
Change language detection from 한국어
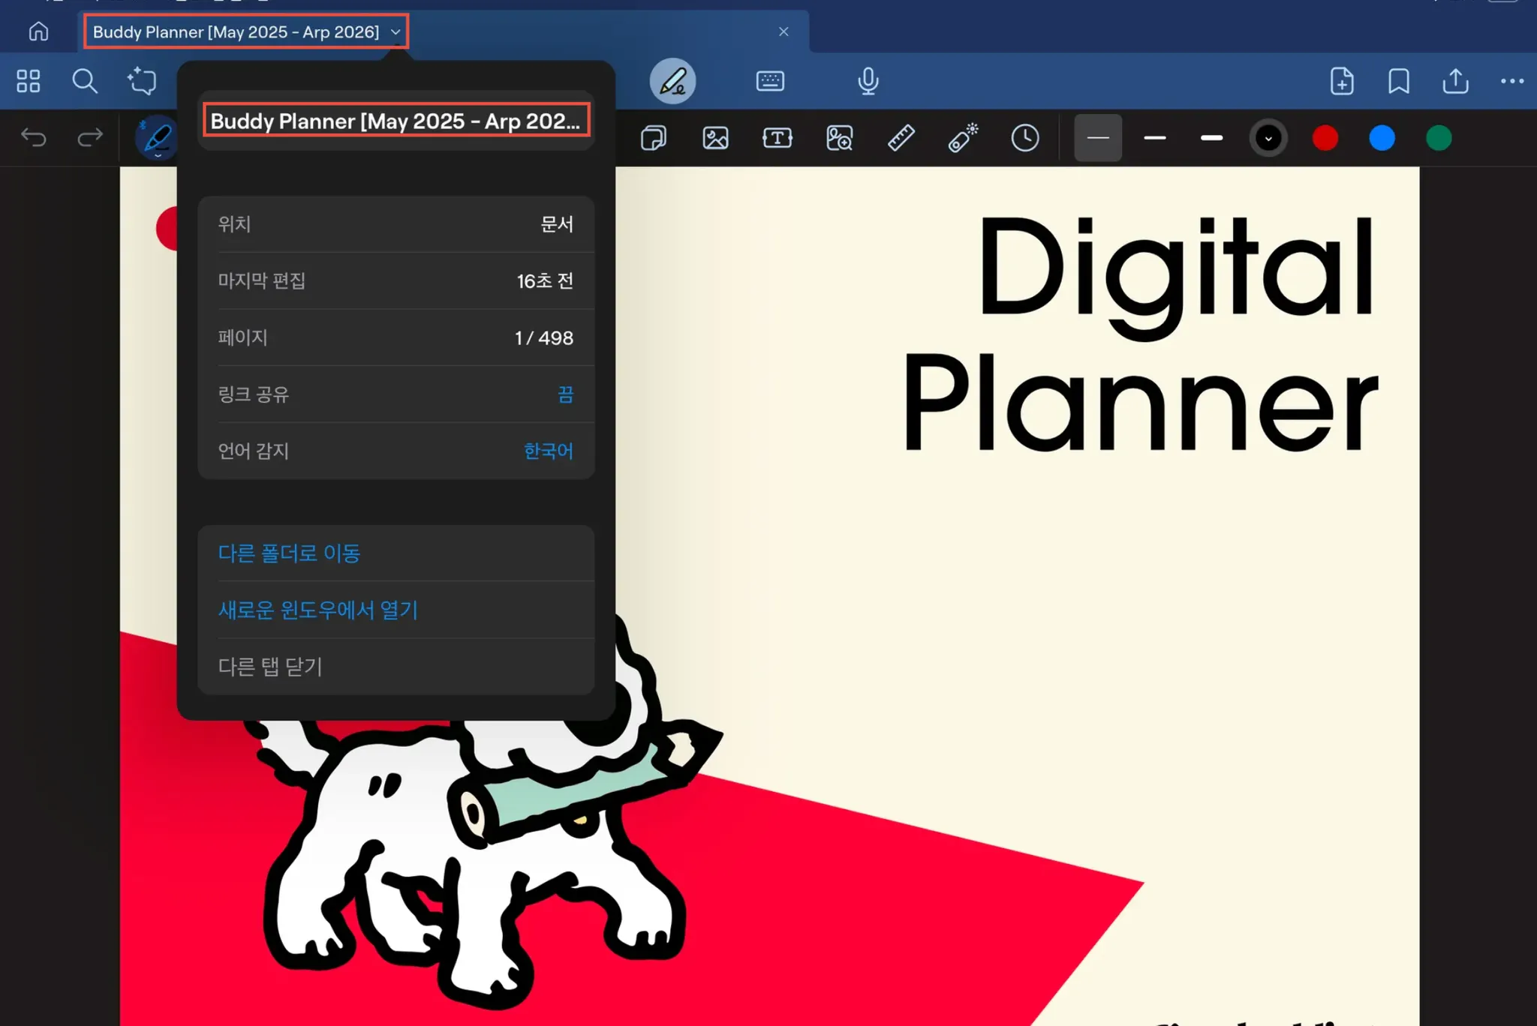pos(548,451)
